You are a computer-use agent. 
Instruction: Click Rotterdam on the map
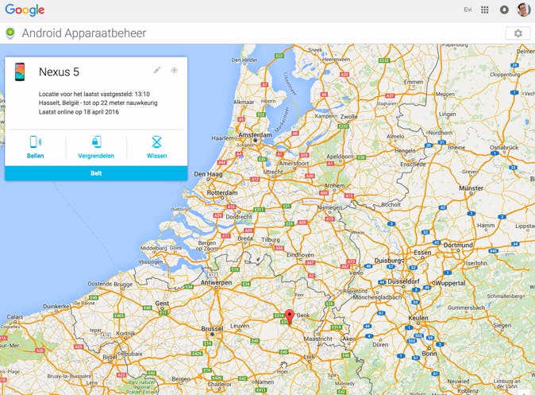222,192
